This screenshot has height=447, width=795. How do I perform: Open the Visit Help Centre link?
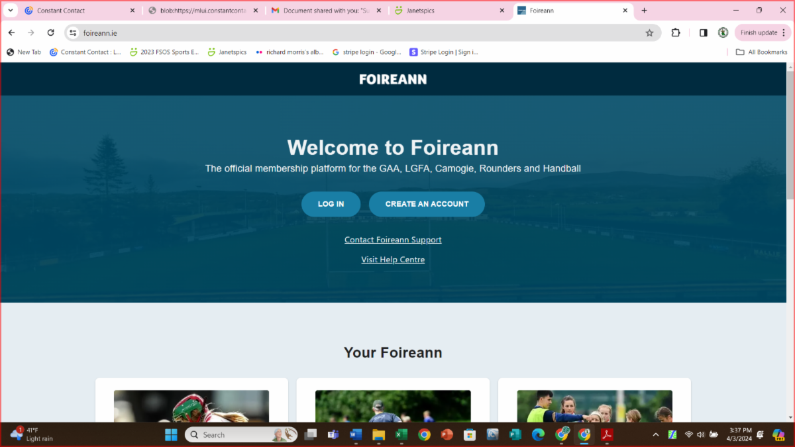click(x=393, y=260)
